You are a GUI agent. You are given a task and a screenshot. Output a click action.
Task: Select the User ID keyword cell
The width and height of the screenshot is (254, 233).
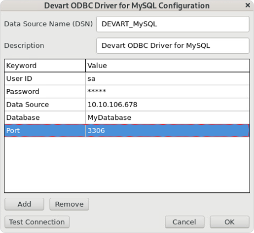coord(45,79)
